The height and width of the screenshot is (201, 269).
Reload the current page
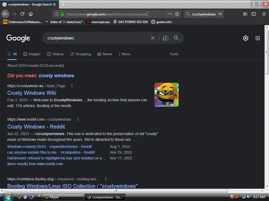click(x=22, y=14)
